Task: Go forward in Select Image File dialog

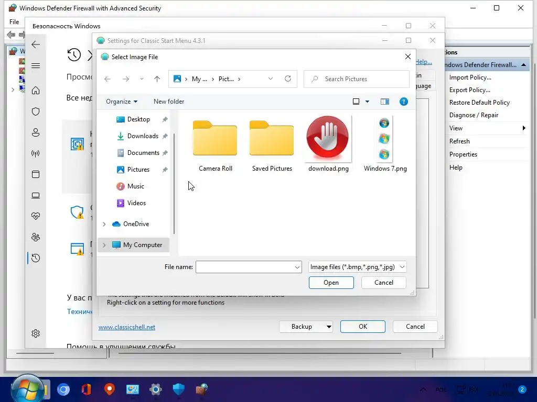Action: coord(126,79)
